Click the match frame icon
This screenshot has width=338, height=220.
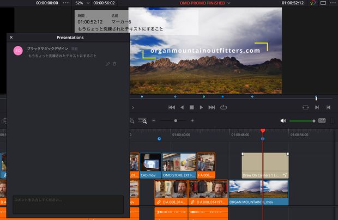305,107
